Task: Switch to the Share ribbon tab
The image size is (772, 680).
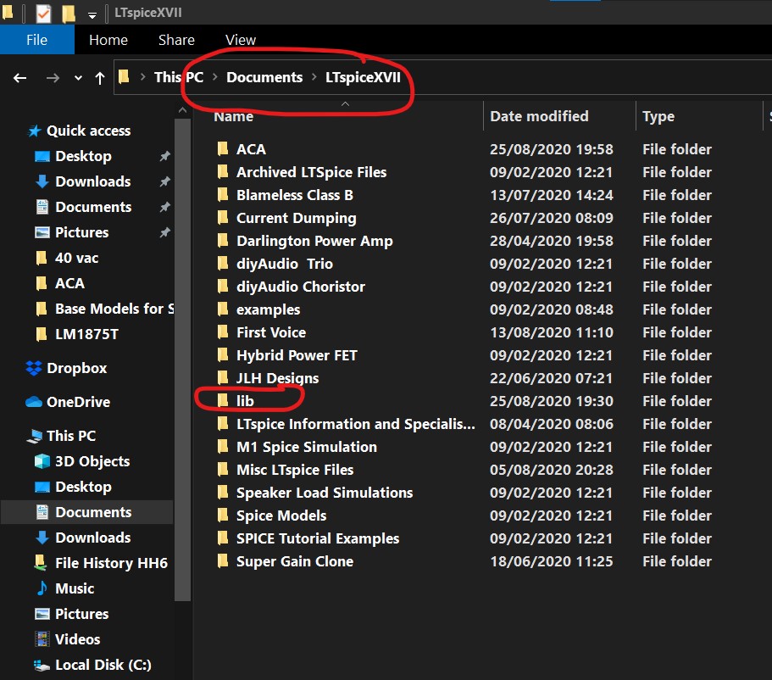Action: [176, 40]
